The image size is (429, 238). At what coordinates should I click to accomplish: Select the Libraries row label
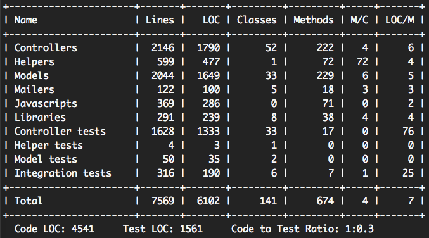coord(40,118)
